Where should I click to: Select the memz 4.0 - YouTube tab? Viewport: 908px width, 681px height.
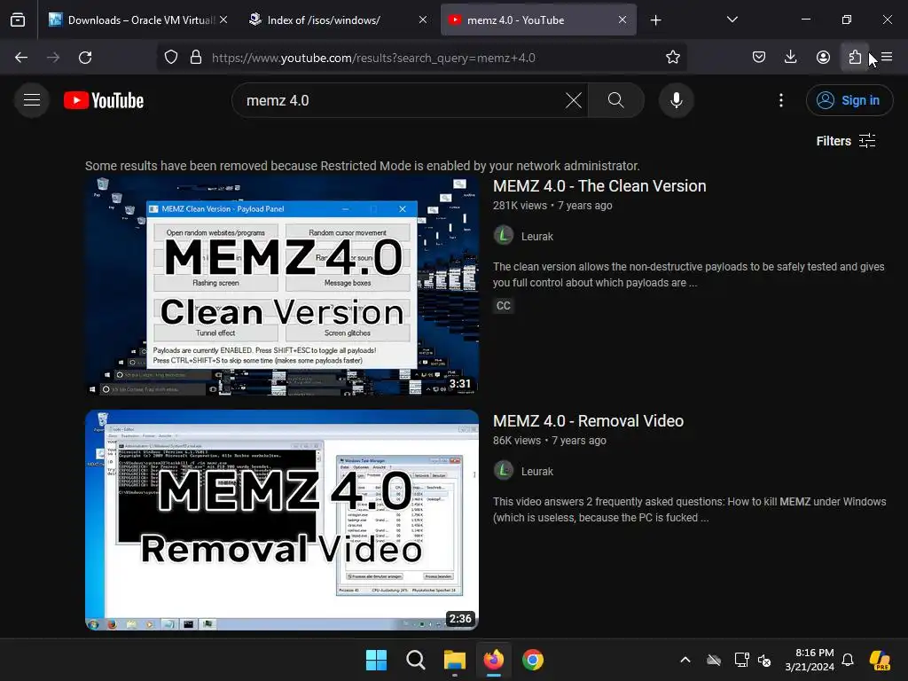(538, 20)
